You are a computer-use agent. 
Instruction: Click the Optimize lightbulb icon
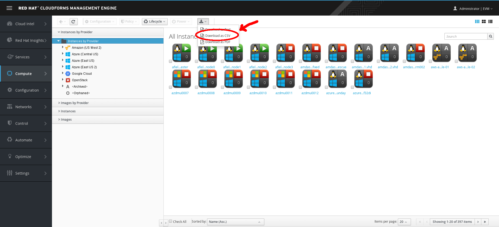pos(10,156)
